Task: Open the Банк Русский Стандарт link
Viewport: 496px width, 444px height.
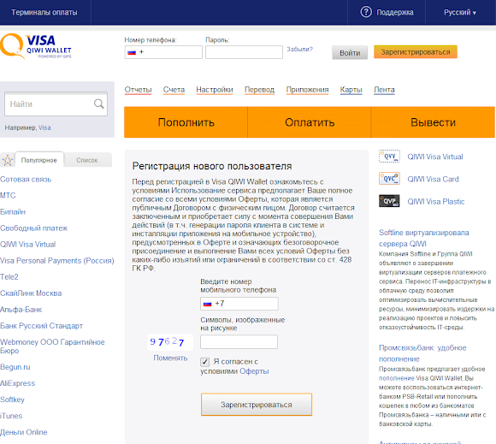Action: tap(41, 326)
